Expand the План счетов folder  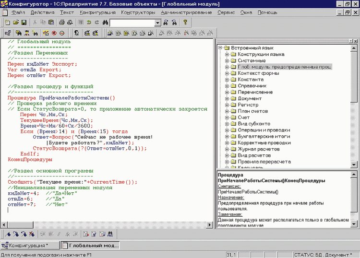coord(227,111)
